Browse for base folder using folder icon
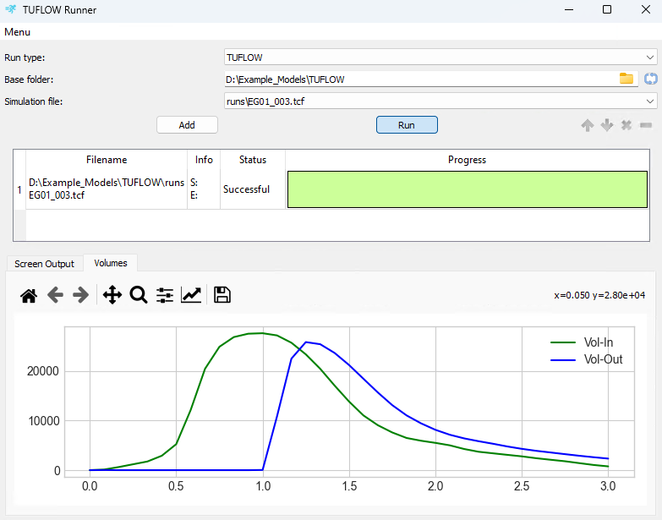Viewport: 662px width, 520px height. click(626, 79)
